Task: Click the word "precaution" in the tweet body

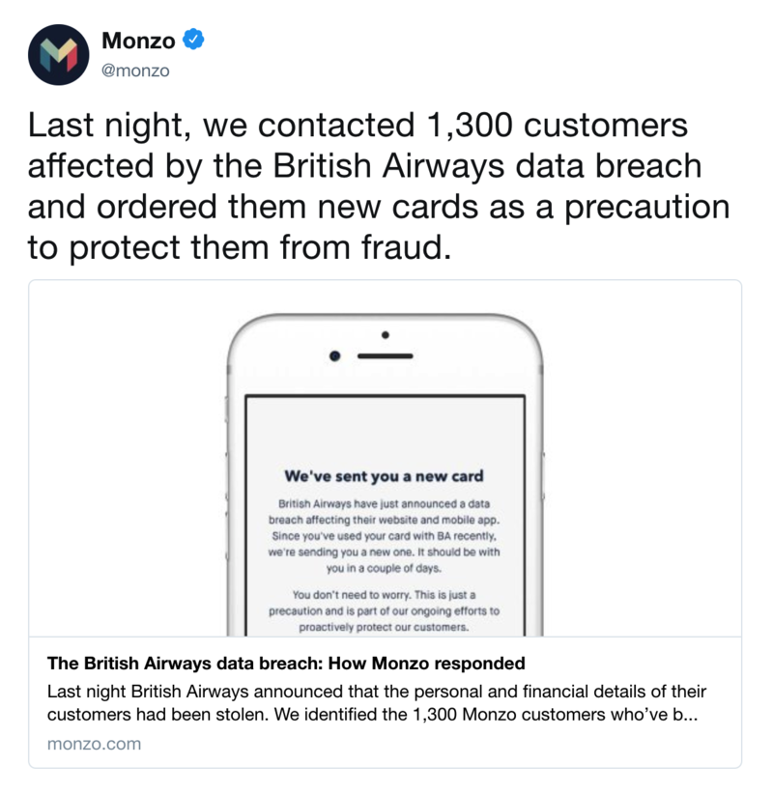Action: click(647, 207)
